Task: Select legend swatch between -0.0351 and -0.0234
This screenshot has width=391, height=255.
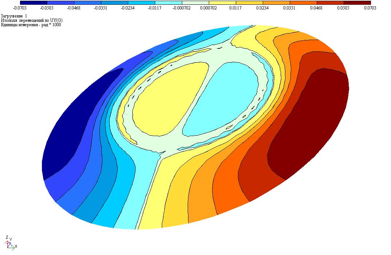Action: pyautogui.click(x=114, y=3)
